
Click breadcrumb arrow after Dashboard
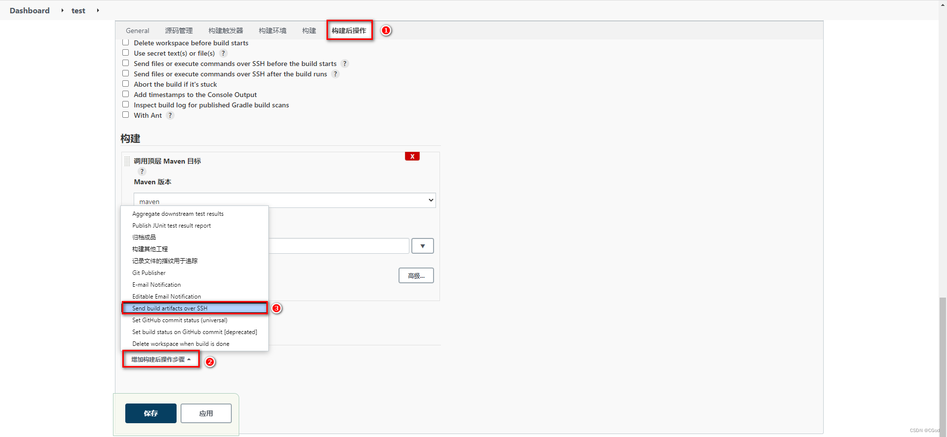[x=62, y=10]
